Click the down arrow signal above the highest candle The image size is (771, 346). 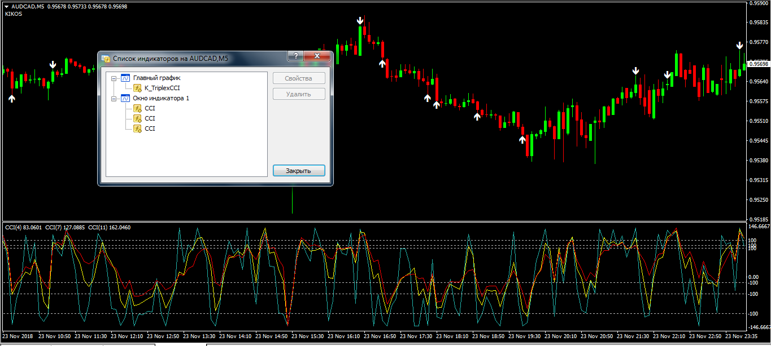[x=360, y=21]
